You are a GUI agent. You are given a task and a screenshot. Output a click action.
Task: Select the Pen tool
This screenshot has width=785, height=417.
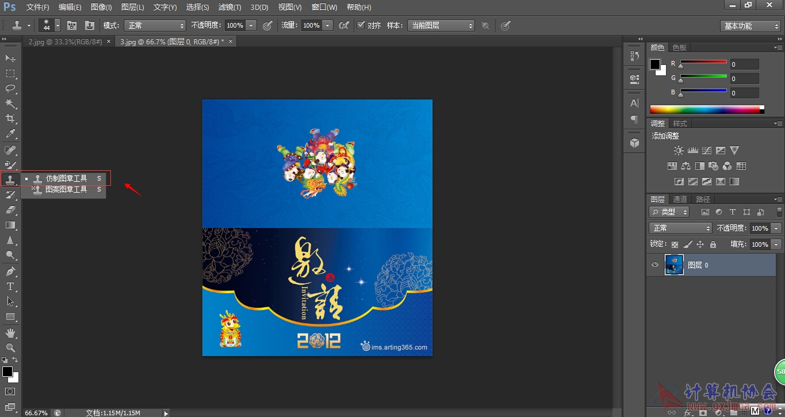coord(10,271)
